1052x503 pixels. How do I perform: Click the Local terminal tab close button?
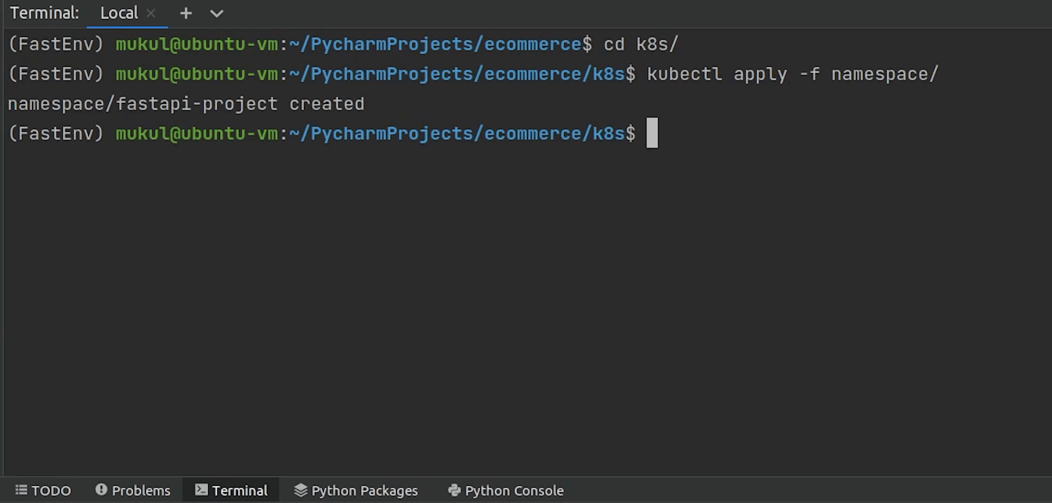(x=152, y=13)
